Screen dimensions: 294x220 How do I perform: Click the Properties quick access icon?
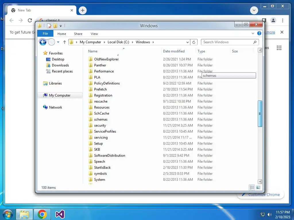pyautogui.click(x=49, y=25)
